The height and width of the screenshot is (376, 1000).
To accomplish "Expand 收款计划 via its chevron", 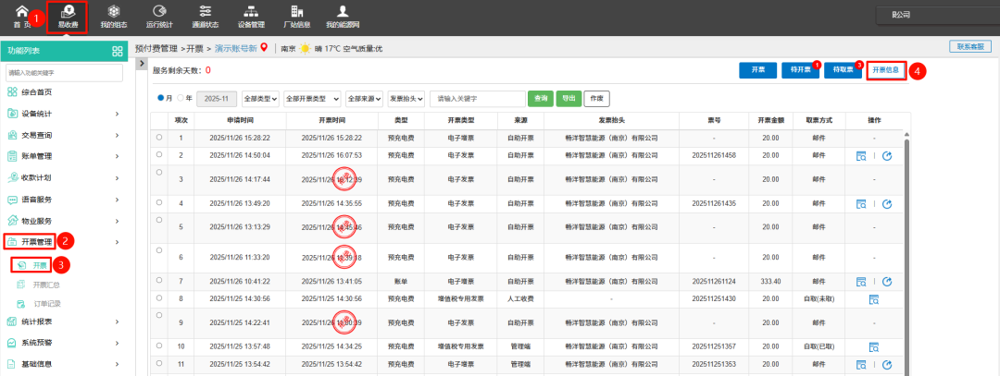I will [118, 178].
